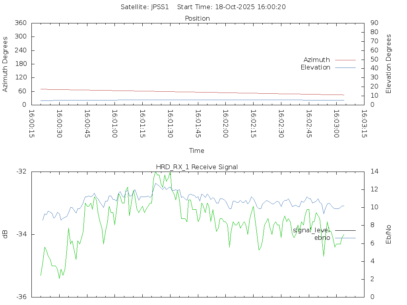Viewport: 407px width, 305px height.
Task: Click the 16:03:15 time tick label
Action: tap(364, 124)
